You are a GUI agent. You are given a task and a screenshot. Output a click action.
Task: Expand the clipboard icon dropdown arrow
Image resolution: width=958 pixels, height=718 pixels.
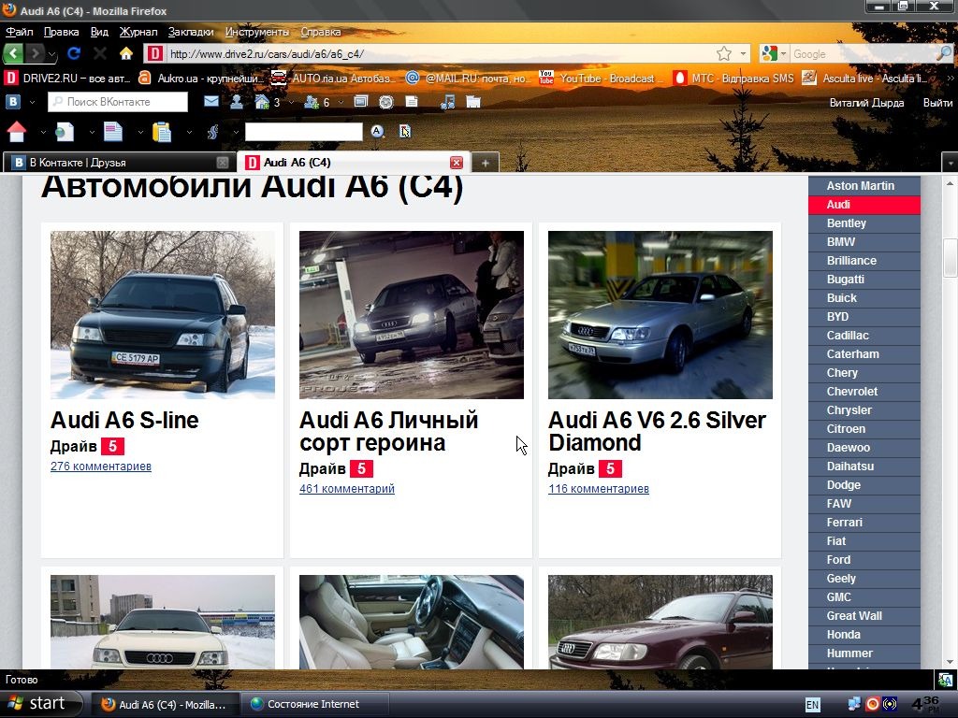click(x=189, y=132)
